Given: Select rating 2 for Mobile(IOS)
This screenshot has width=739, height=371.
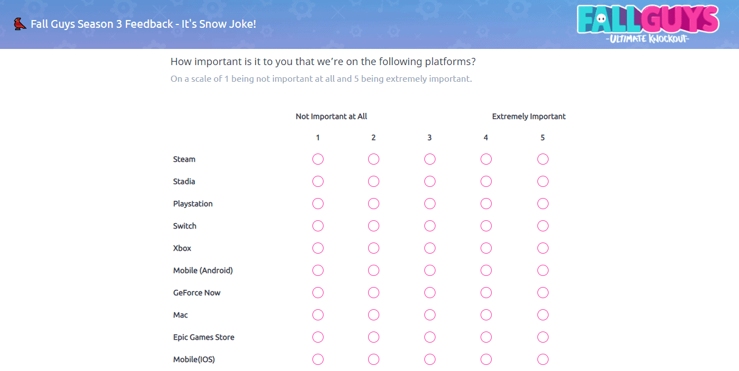Looking at the screenshot, I should click(374, 360).
